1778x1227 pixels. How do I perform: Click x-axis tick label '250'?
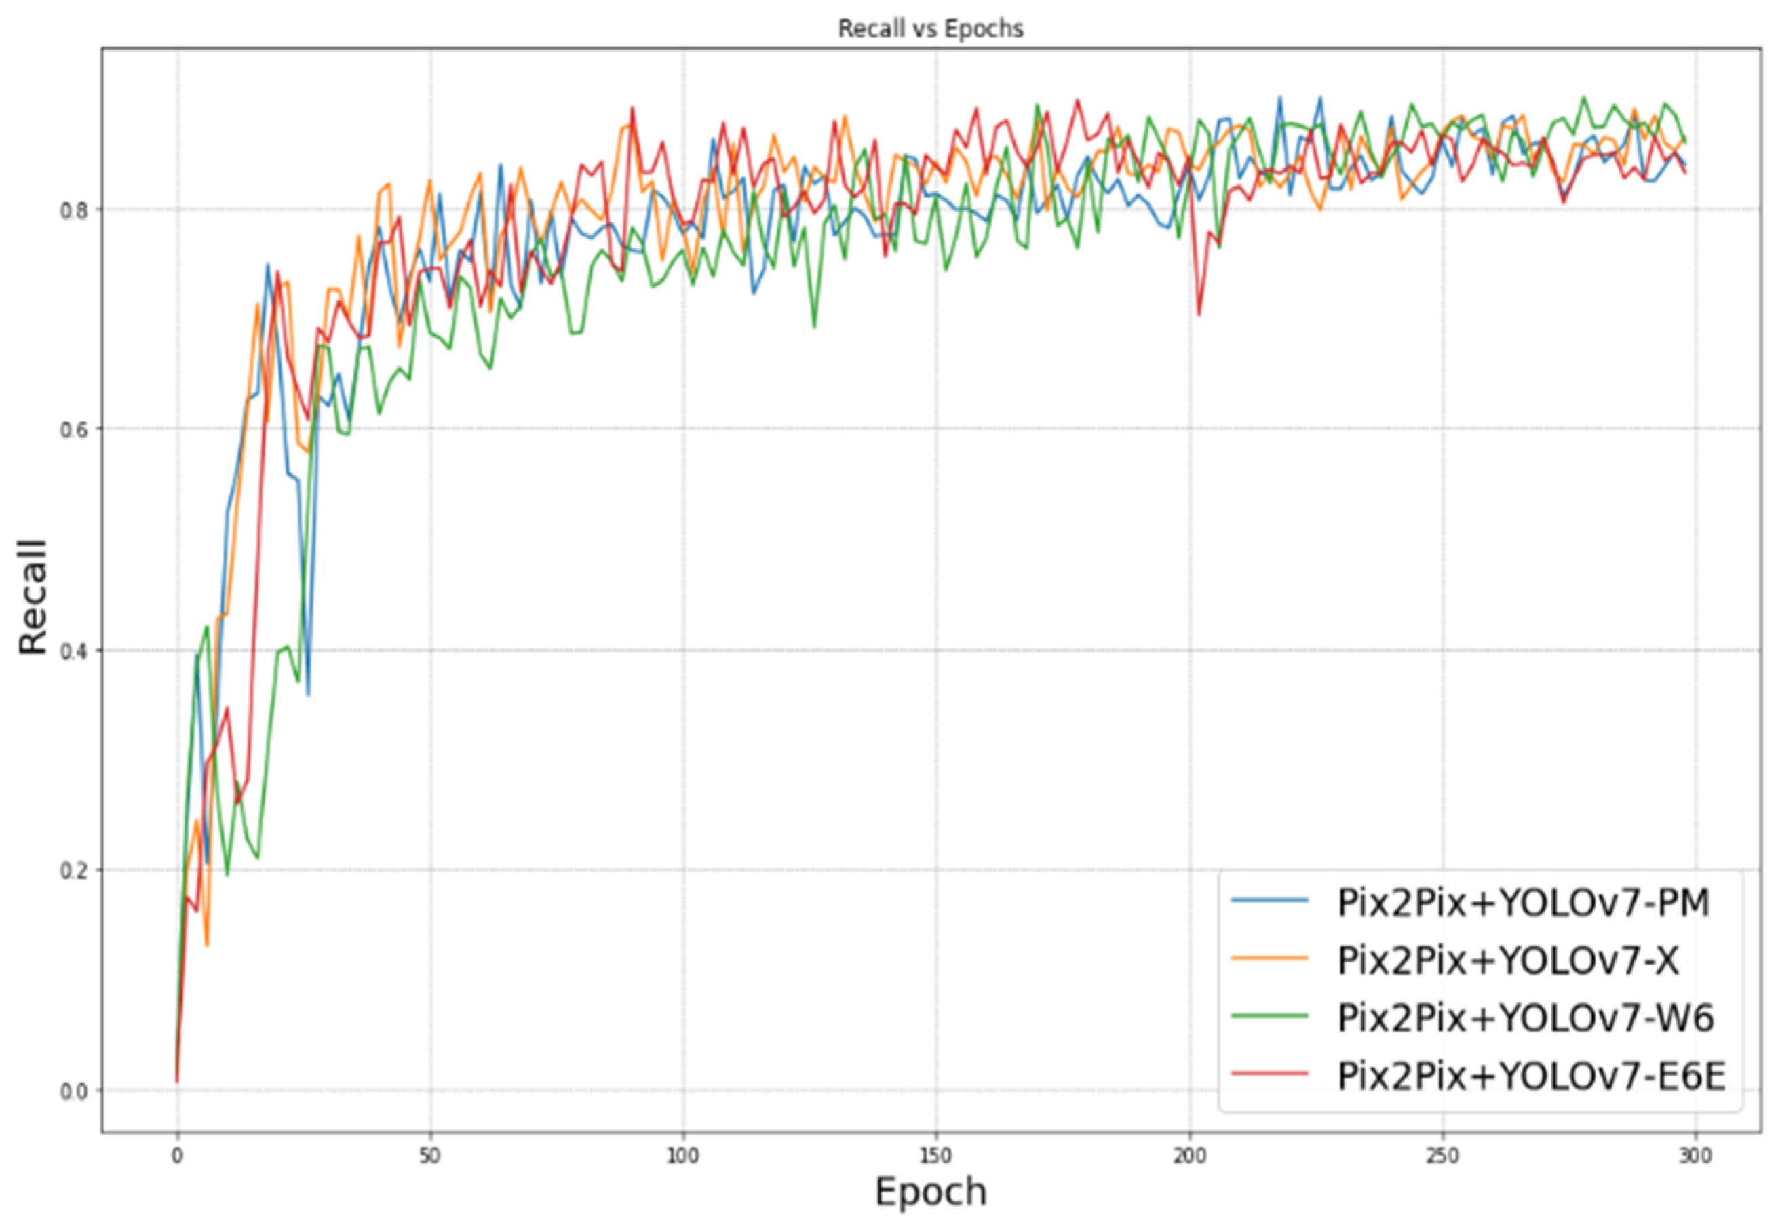coord(1442,1156)
